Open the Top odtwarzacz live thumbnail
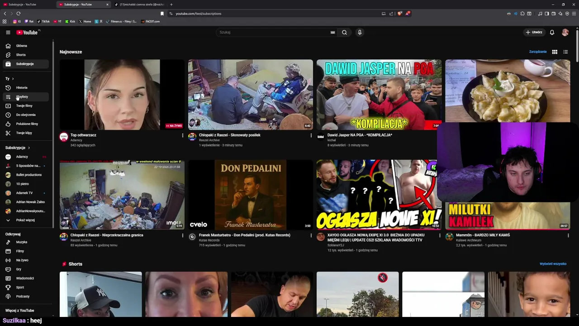579x326 pixels. tap(122, 95)
